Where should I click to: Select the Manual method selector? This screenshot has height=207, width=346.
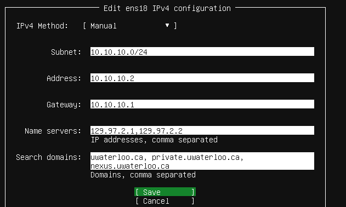pos(130,26)
